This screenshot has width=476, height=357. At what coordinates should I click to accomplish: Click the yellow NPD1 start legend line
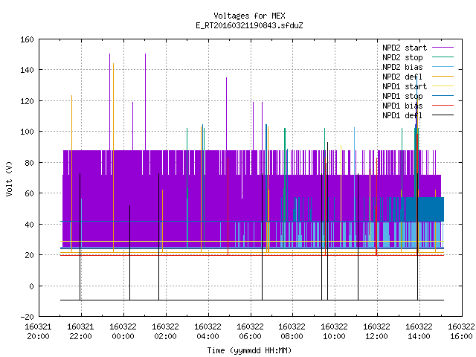pos(443,86)
